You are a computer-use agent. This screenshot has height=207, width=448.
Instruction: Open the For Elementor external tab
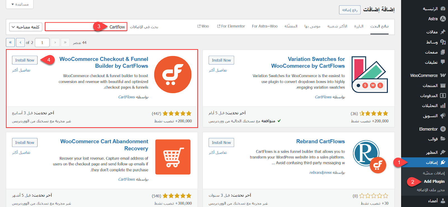click(231, 26)
